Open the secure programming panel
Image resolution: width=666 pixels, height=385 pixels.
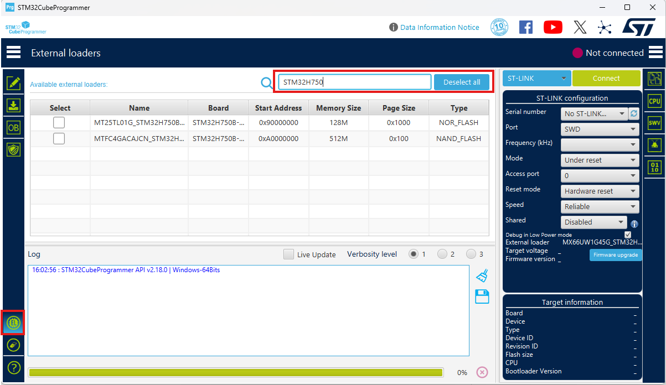[x=12, y=148]
